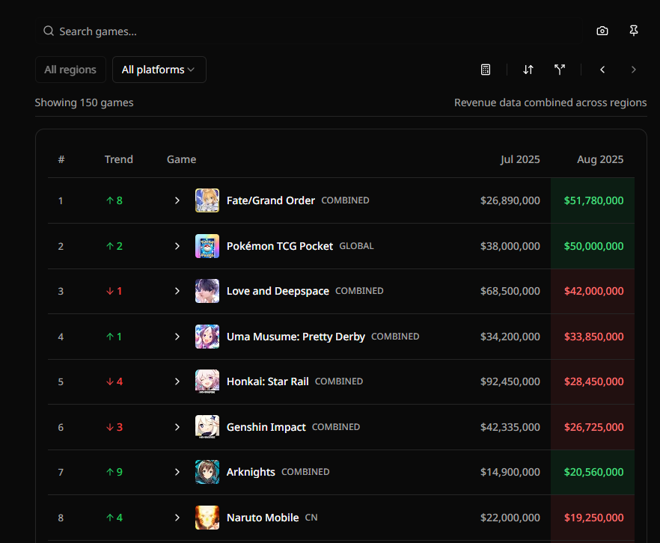
Task: Click the $14,900,000 July value
Action: (510, 472)
